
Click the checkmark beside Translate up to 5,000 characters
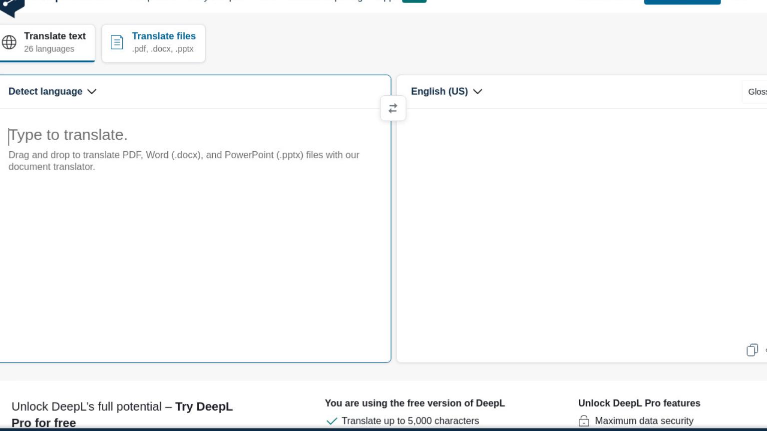point(332,421)
